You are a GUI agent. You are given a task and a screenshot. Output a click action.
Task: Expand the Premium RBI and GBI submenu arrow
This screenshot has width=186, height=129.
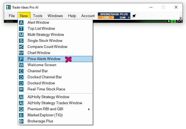pos(89,109)
